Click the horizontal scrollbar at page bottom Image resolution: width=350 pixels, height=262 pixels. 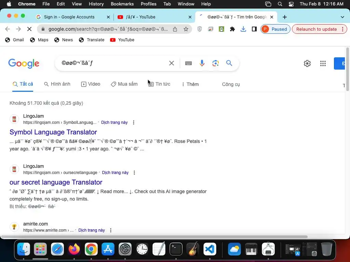tap(154, 237)
